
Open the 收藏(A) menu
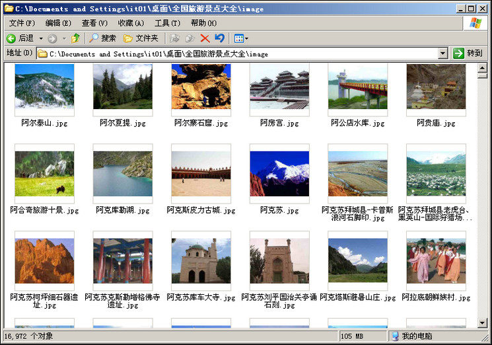click(131, 23)
